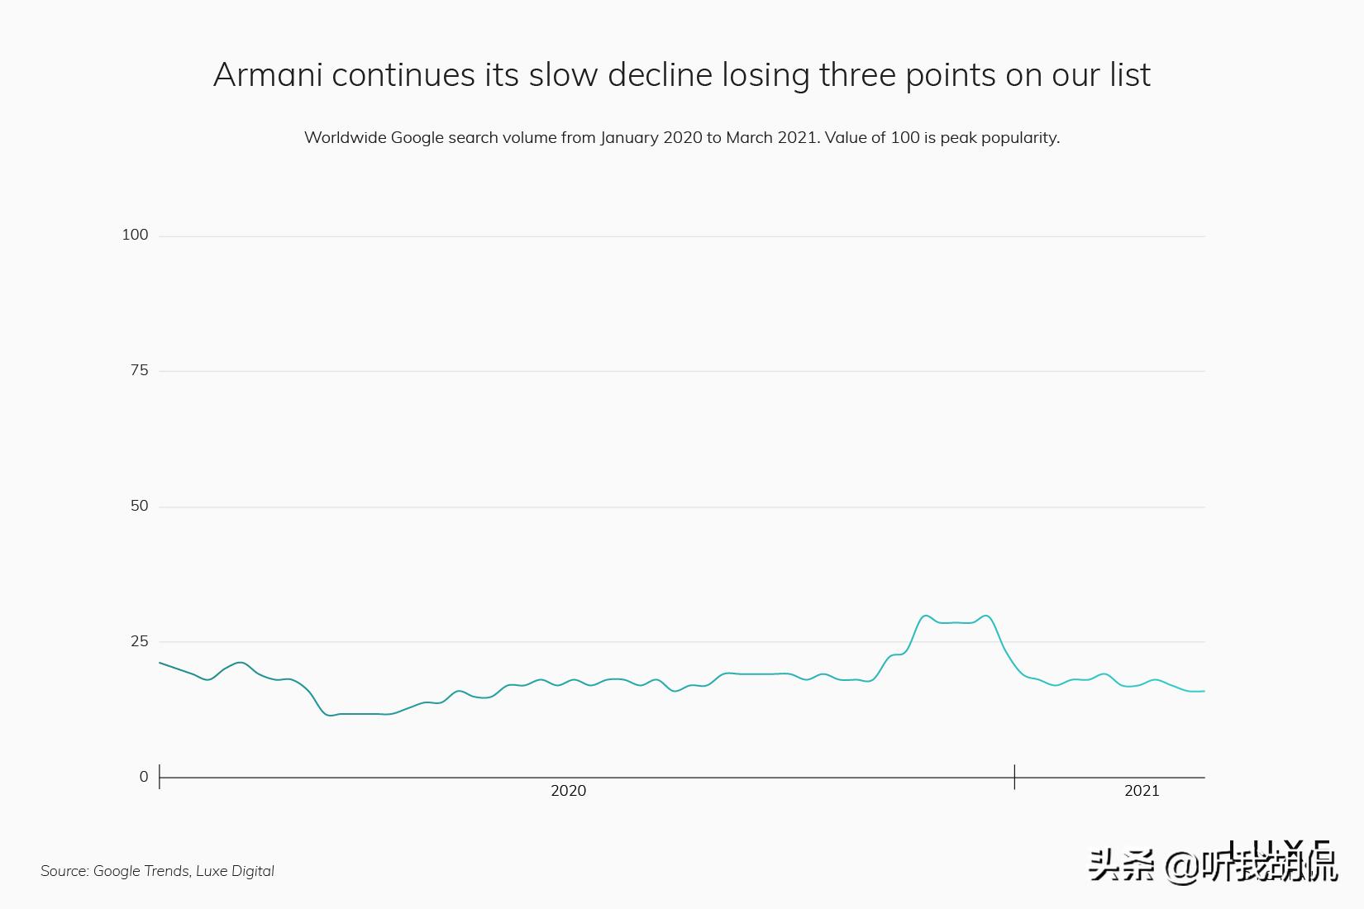Click the Source: Google Trends, Luxe Digital text
This screenshot has height=909, width=1364.
coord(157,871)
